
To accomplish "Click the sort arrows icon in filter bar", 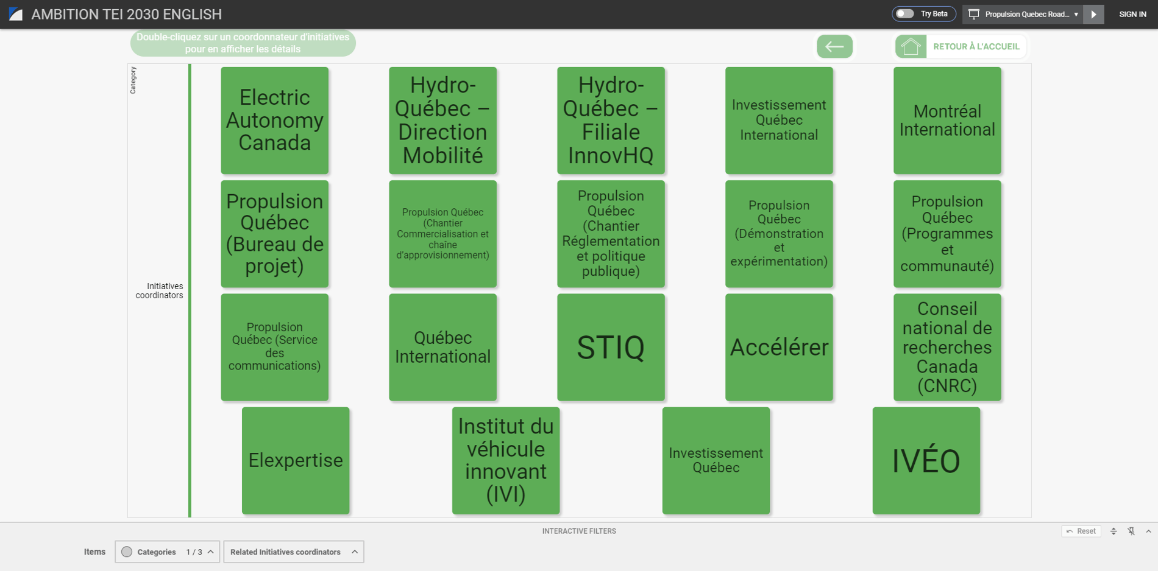I will point(1114,531).
